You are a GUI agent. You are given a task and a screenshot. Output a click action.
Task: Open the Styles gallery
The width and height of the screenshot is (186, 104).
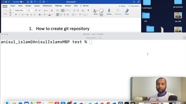click(x=96, y=12)
